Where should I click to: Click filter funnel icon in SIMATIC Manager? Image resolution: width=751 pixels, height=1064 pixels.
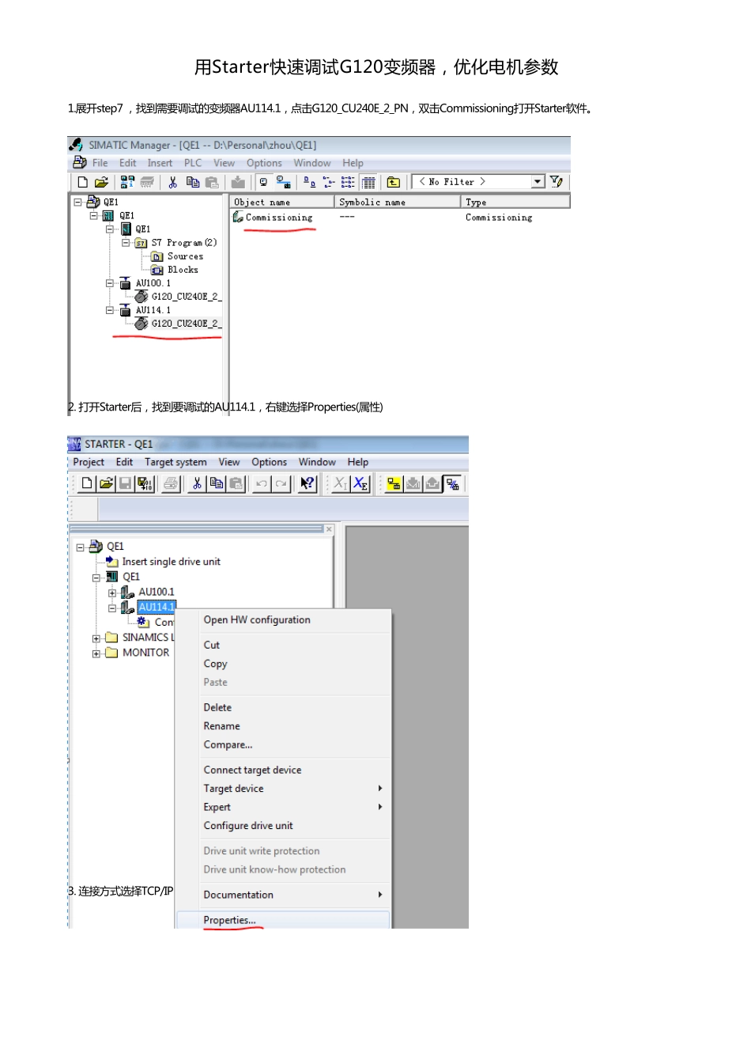pyautogui.click(x=557, y=182)
